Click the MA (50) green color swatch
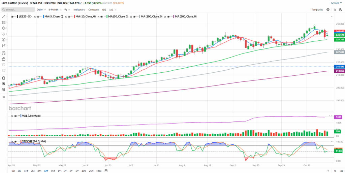345x173 pixels. pos(106,16)
